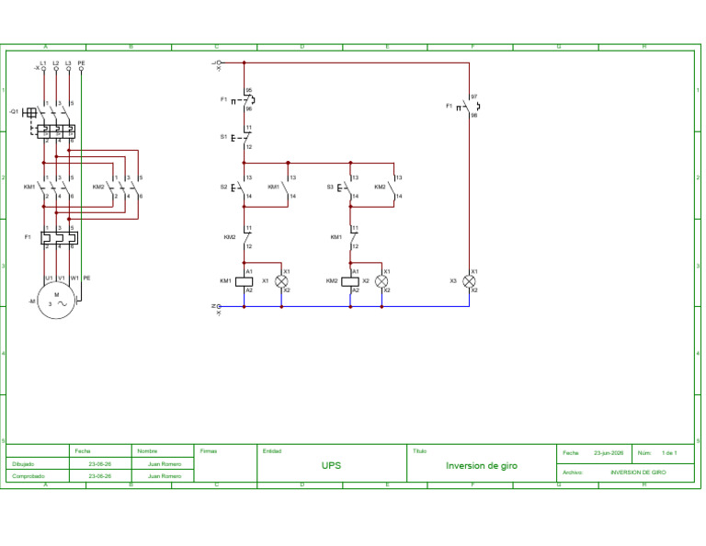Image resolution: width=706 pixels, height=546 pixels.
Task: Click the "INVERSION DE GIRO" file name
Action: pos(638,472)
